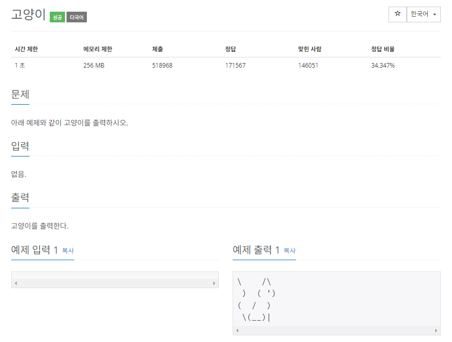This screenshot has height=342, width=452.
Task: Click left scroll arrow in example output box
Action: tap(237, 330)
